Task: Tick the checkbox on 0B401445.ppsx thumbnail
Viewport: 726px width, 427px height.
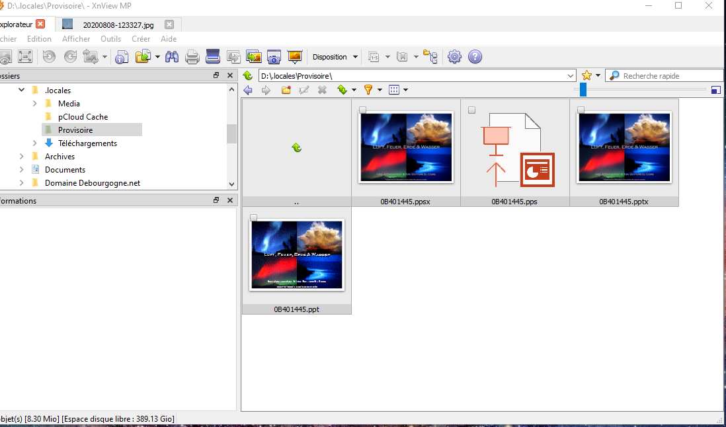Action: 363,110
